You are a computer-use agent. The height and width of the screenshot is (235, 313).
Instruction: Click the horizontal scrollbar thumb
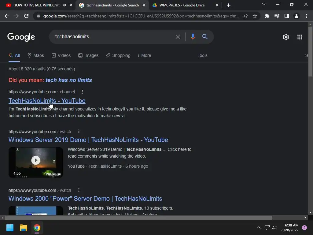(x=139, y=218)
